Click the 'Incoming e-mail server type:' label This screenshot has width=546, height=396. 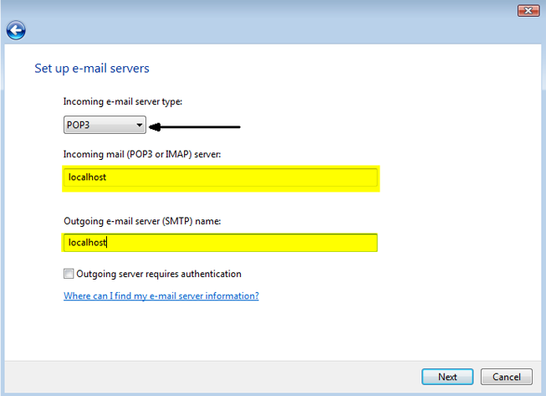122,101
